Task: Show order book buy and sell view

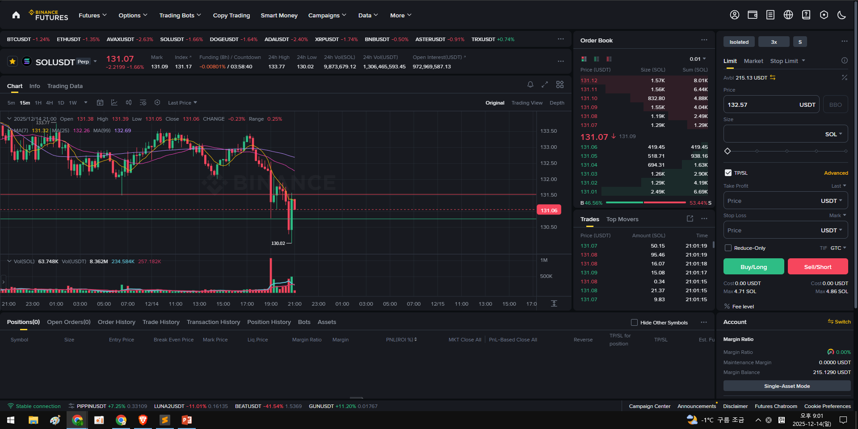Action: (x=584, y=59)
